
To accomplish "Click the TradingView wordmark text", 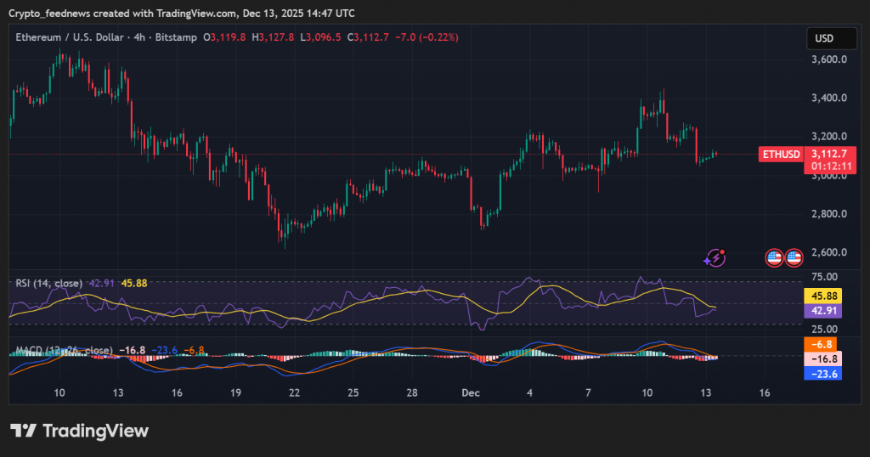I will click(x=95, y=431).
